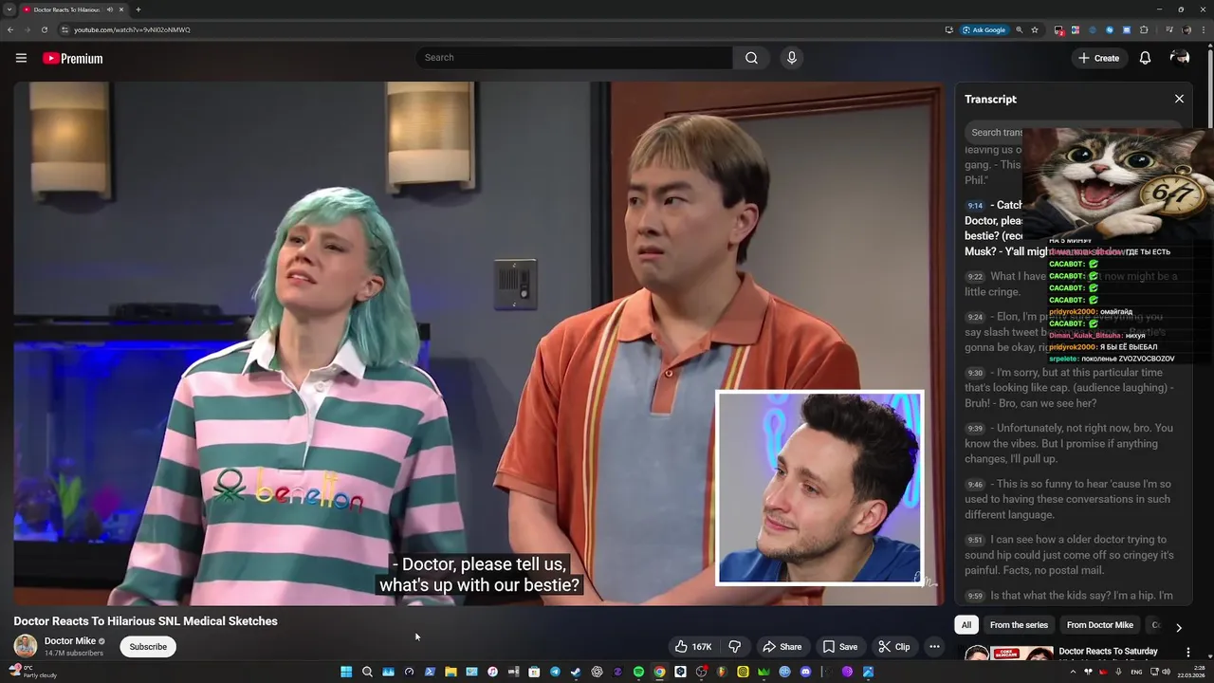1214x683 pixels.
Task: Open the Chrome tab search dropdown
Action: [9, 9]
